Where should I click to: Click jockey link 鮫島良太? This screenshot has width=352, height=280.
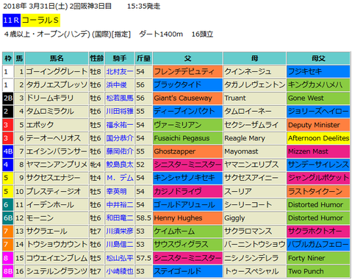coord(120,165)
